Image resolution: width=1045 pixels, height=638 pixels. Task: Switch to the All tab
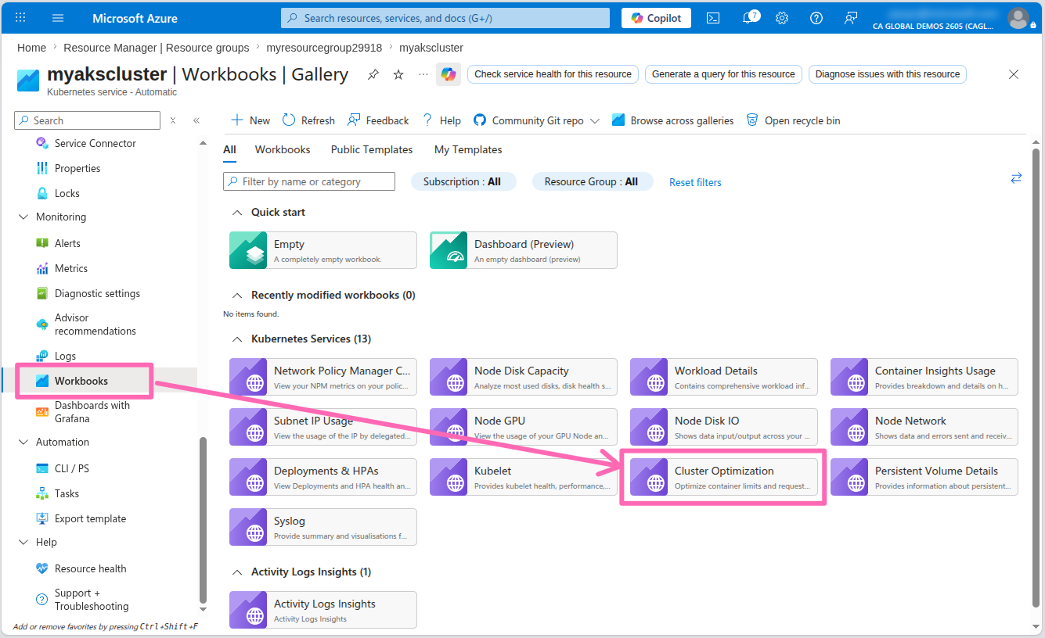(x=229, y=149)
